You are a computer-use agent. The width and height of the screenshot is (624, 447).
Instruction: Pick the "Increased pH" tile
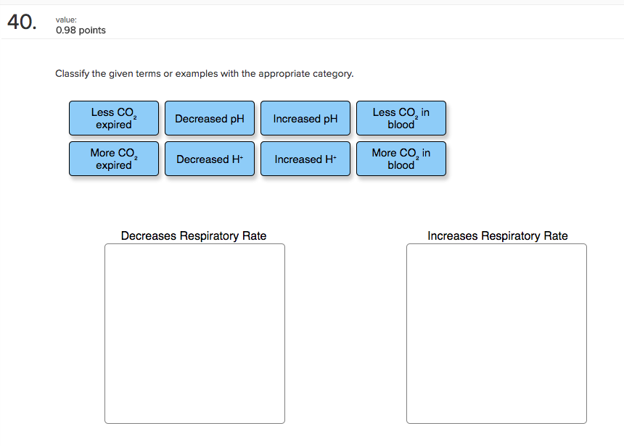[x=305, y=118]
